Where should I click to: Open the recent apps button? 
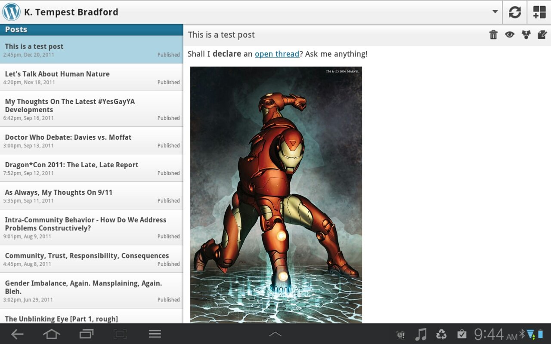tap(87, 334)
